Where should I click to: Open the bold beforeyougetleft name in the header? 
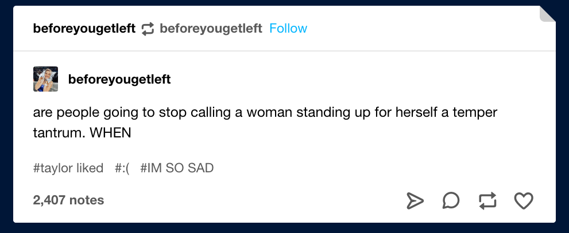[x=84, y=28]
